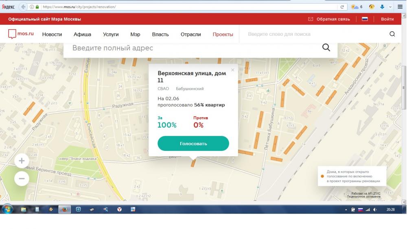Viewport: 407px width, 229px height.
Task: Click the map zoom out minus button
Action: click(22, 178)
